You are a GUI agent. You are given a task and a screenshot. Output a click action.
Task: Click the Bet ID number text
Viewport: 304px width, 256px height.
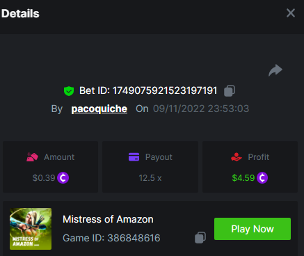click(x=165, y=90)
